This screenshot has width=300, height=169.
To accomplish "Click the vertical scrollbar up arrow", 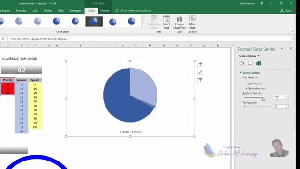I will (232, 46).
